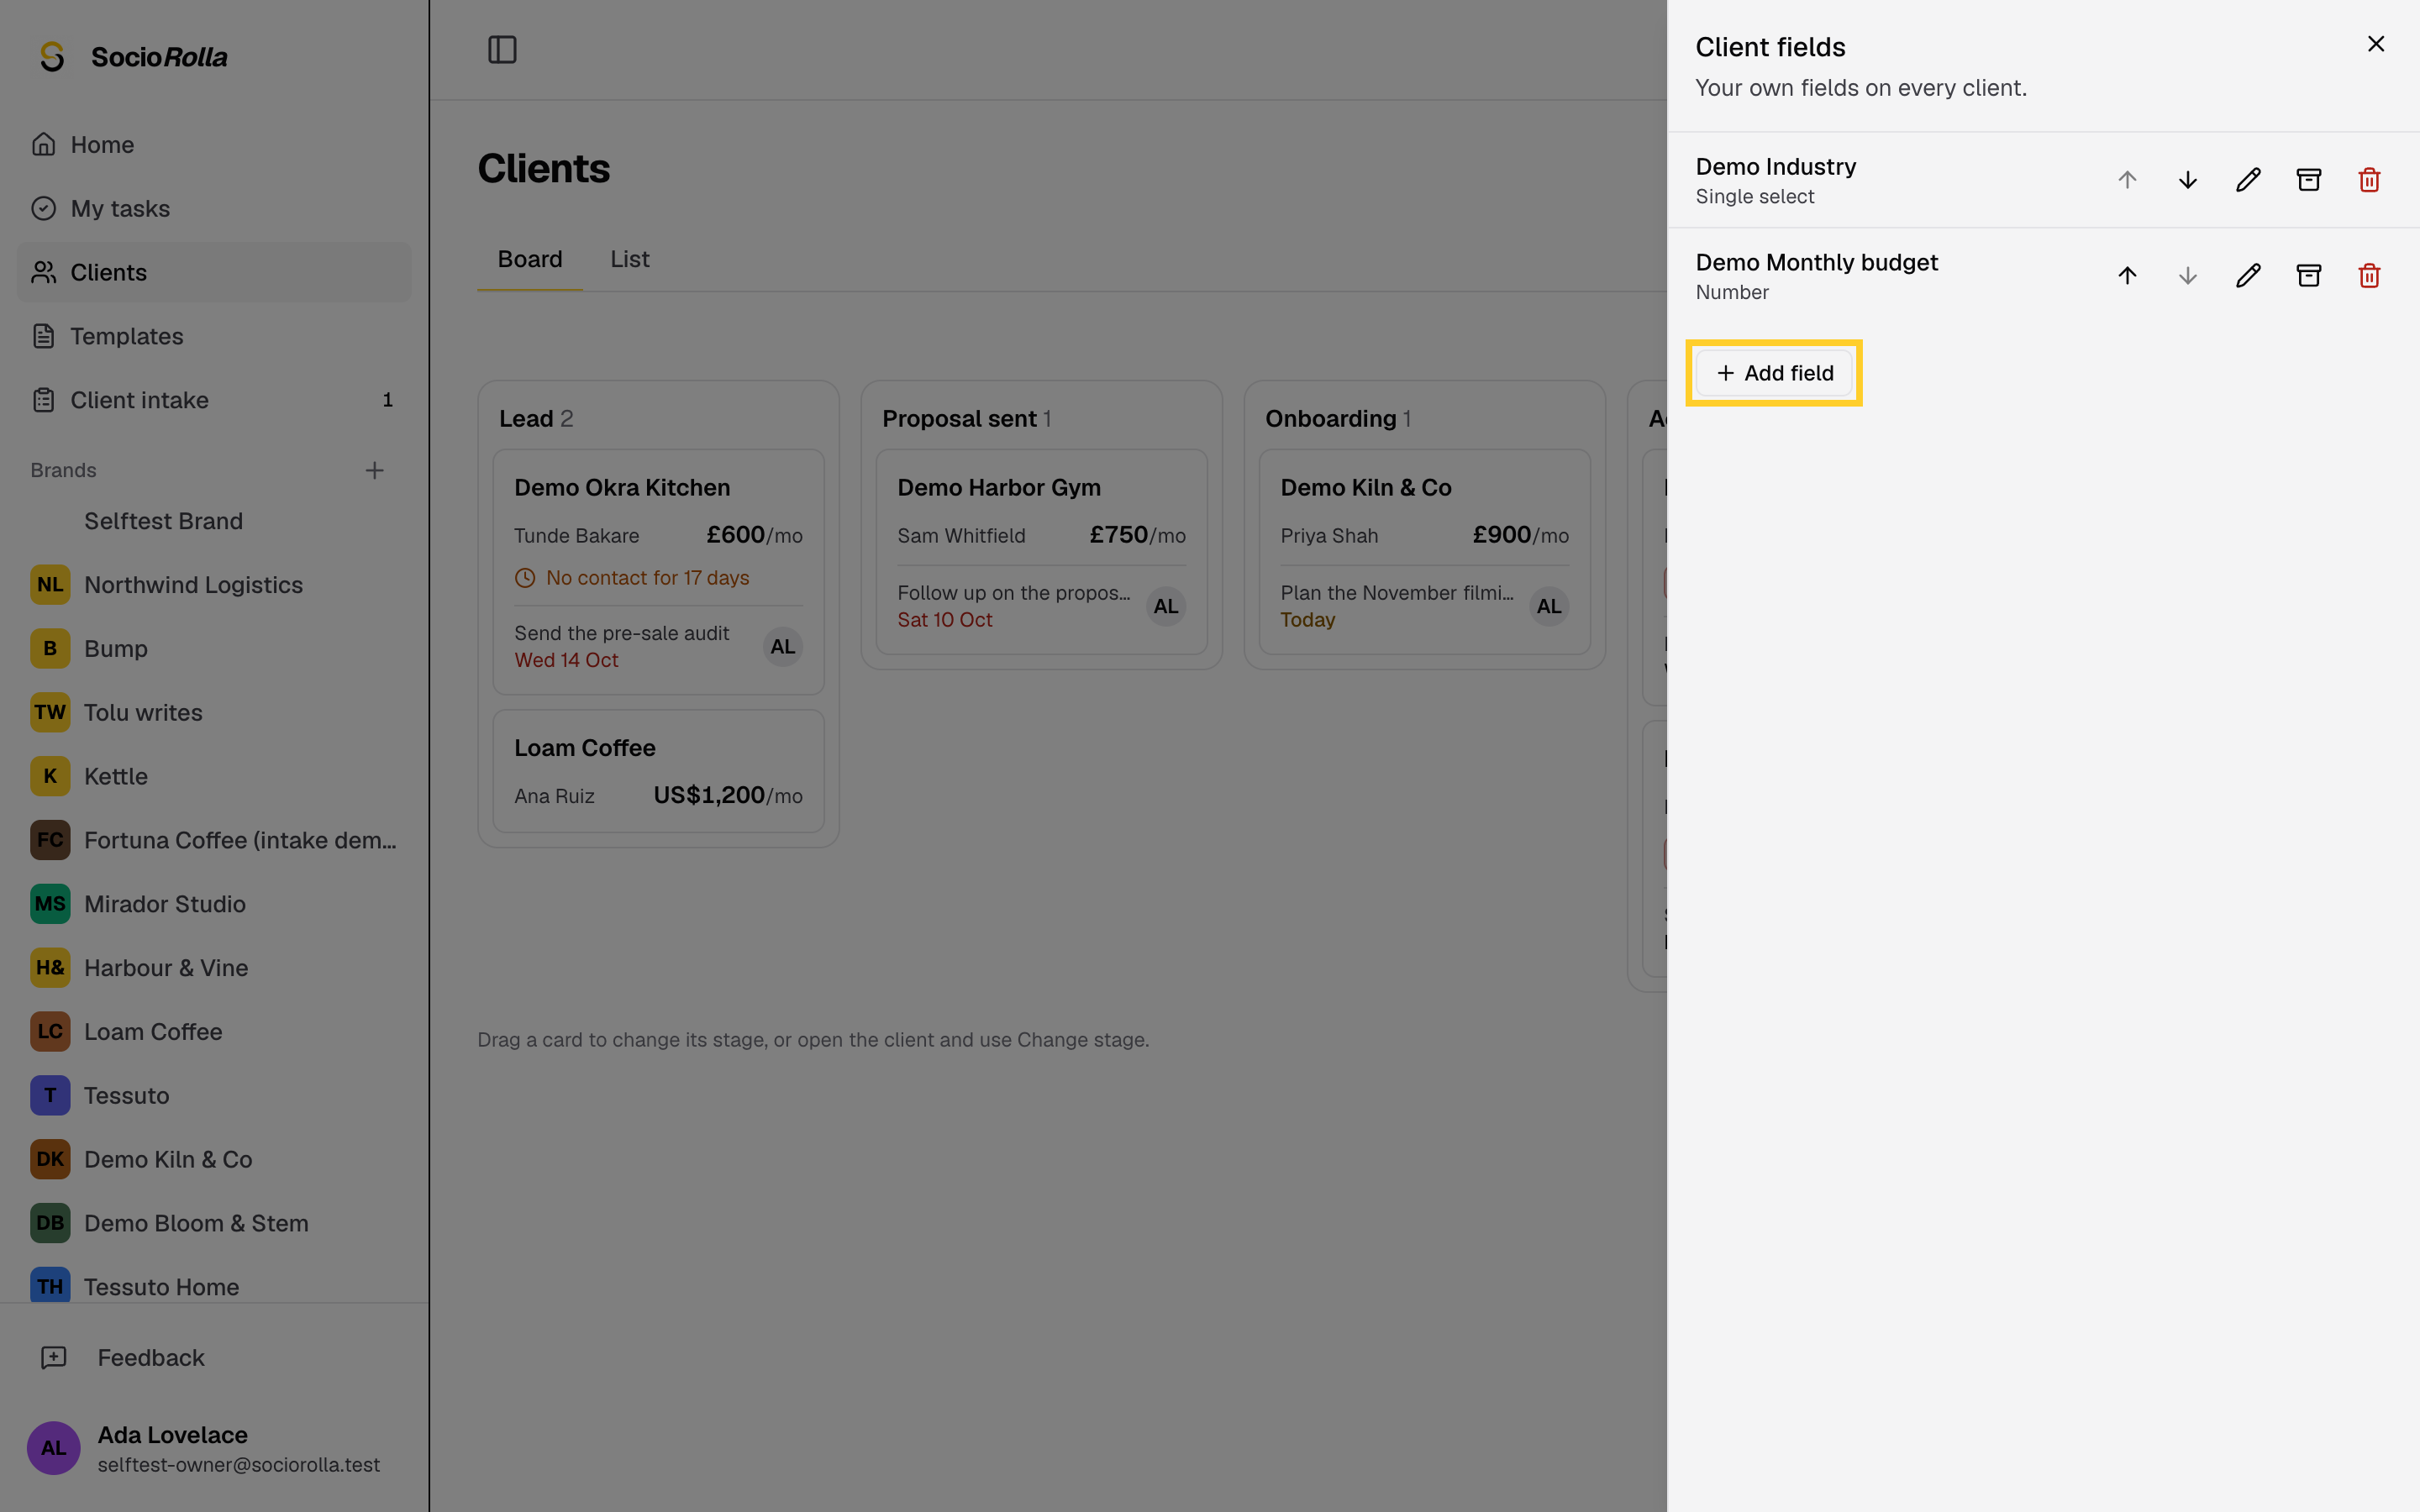The image size is (2420, 1512).
Task: Close the Client fields panel
Action: pyautogui.click(x=2376, y=44)
